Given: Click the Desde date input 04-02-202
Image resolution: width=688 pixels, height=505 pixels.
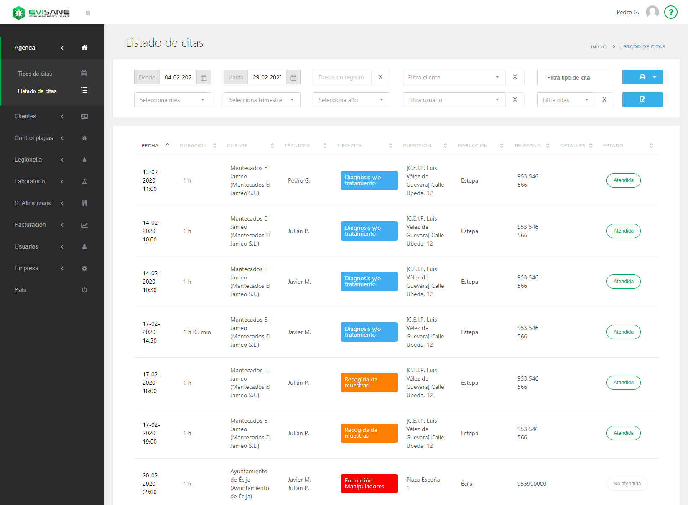Looking at the screenshot, I should coord(178,77).
